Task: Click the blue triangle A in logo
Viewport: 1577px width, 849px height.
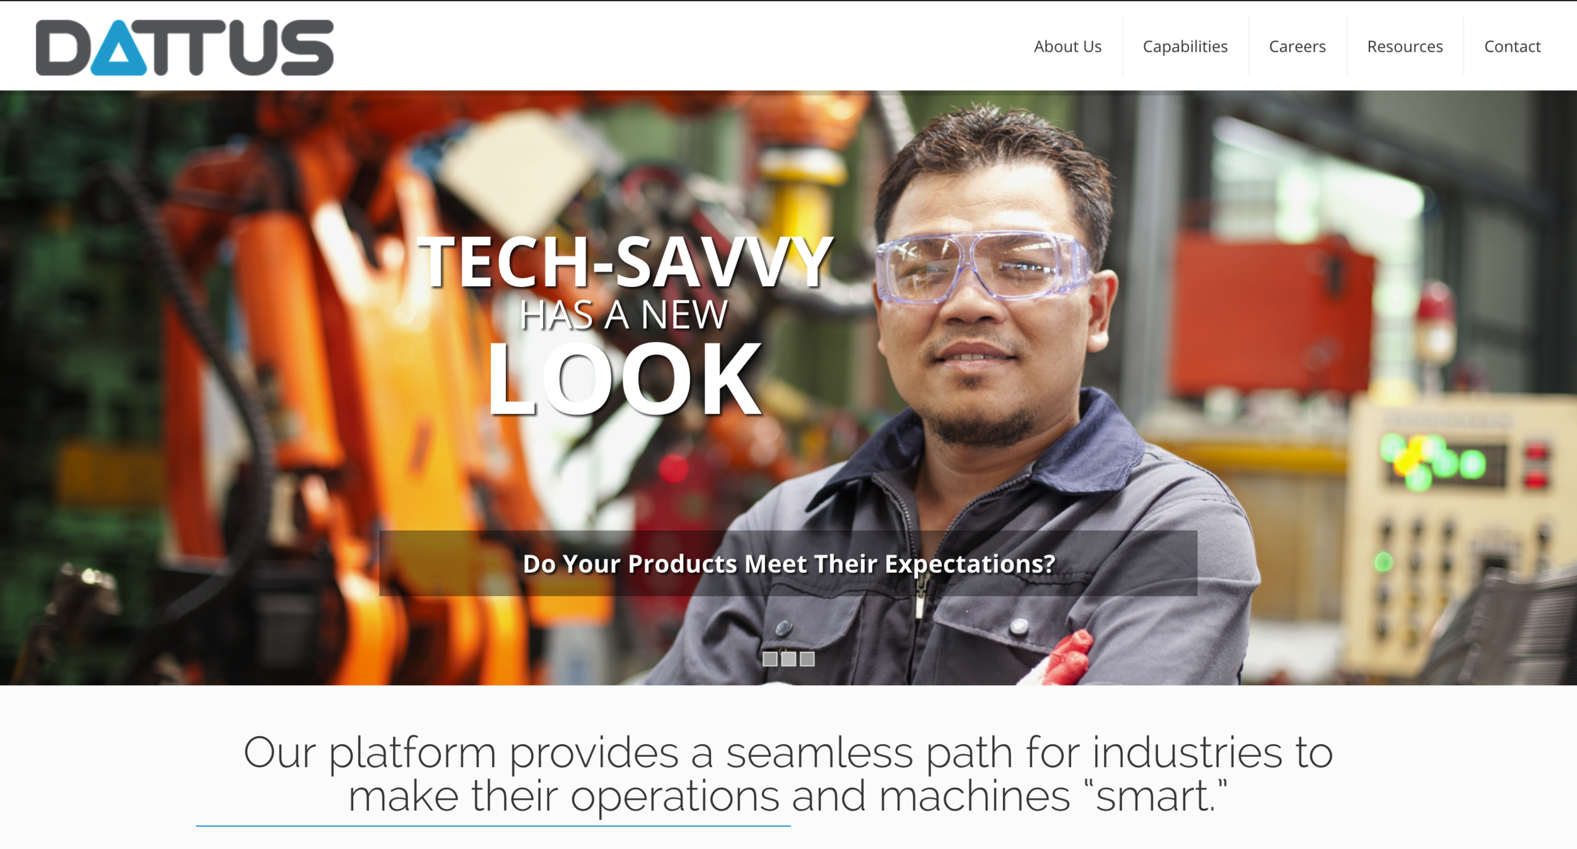Action: tap(119, 49)
